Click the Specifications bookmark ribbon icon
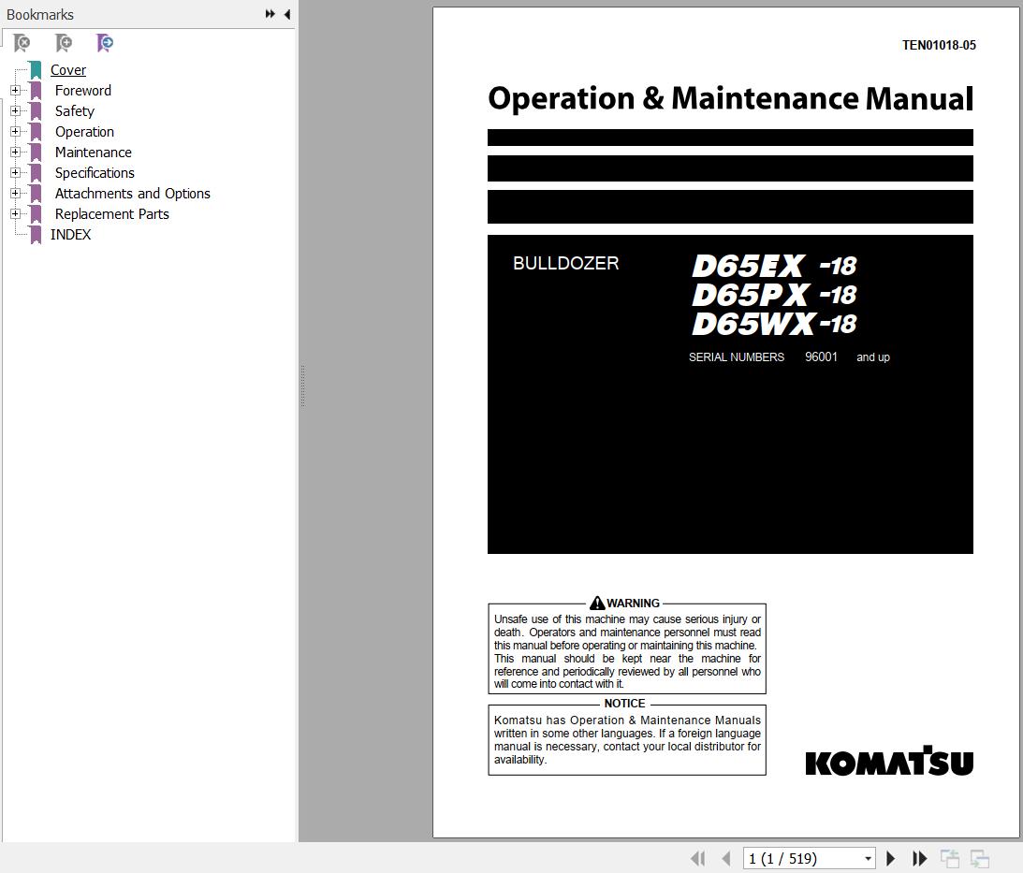The height and width of the screenshot is (873, 1023). (x=36, y=173)
